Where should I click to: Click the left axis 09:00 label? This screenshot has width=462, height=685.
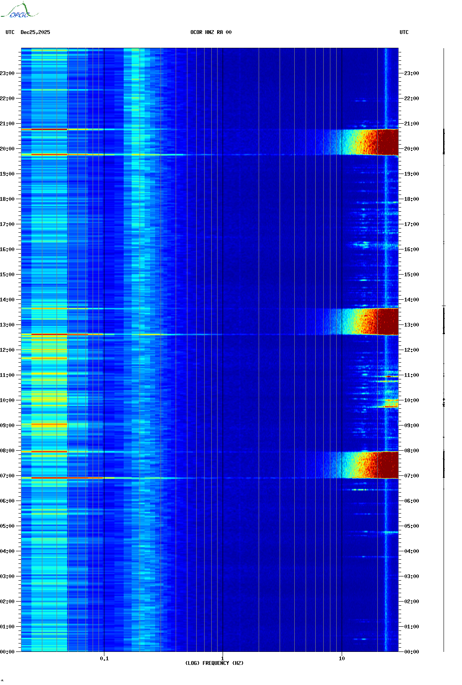click(7, 426)
